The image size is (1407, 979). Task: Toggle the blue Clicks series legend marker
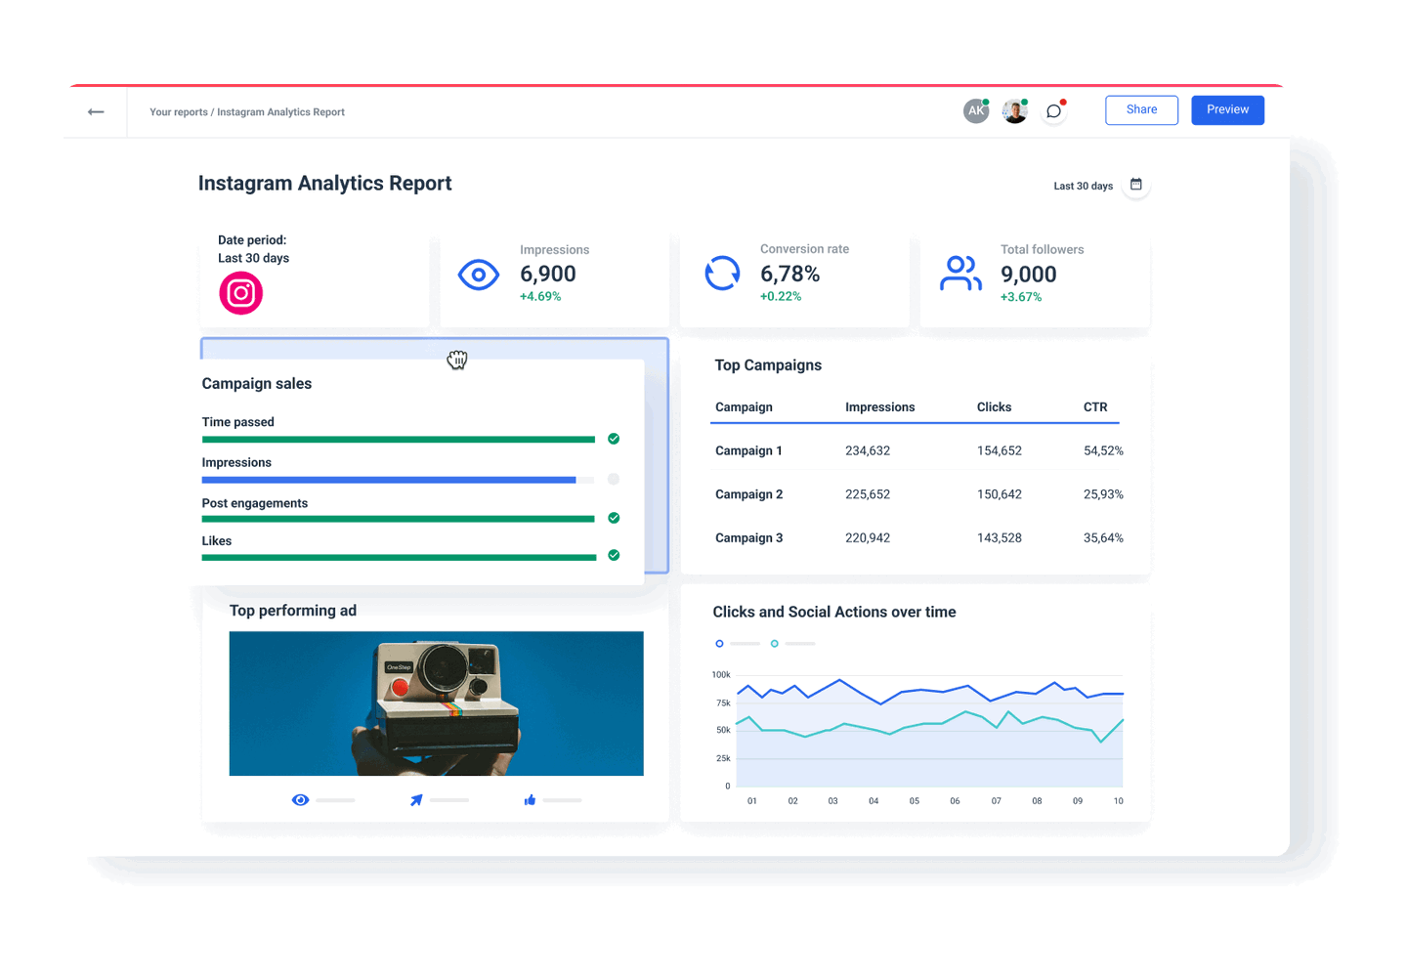pos(719,644)
